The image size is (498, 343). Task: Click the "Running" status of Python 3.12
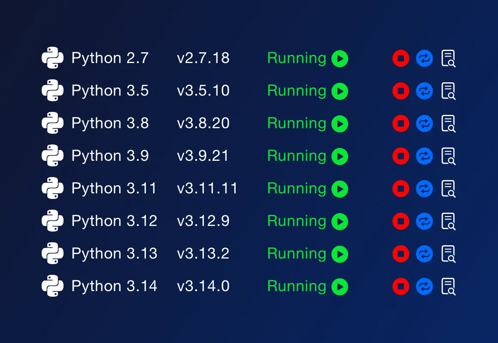[297, 222]
